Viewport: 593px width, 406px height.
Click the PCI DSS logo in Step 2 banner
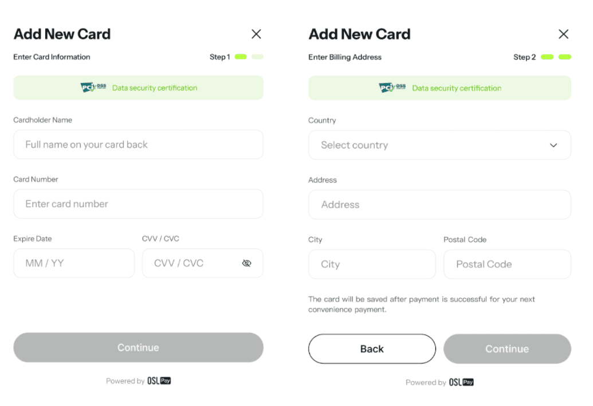[x=392, y=88]
